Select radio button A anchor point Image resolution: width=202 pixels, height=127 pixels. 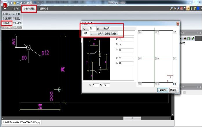click(139, 32)
